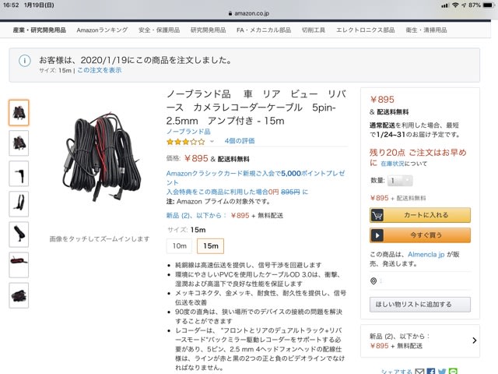Select the fourth thumbnail showing the connector pair
Image resolution: width=498 pixels, height=374 pixels.
[19, 204]
